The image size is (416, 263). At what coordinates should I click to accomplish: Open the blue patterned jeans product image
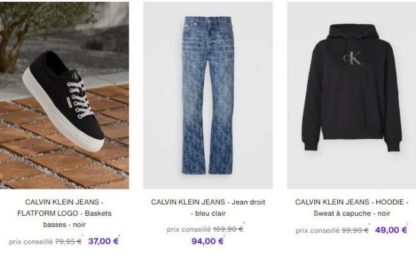(208, 95)
